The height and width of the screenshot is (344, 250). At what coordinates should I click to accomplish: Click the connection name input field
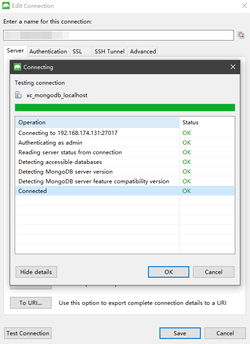[x=119, y=35]
